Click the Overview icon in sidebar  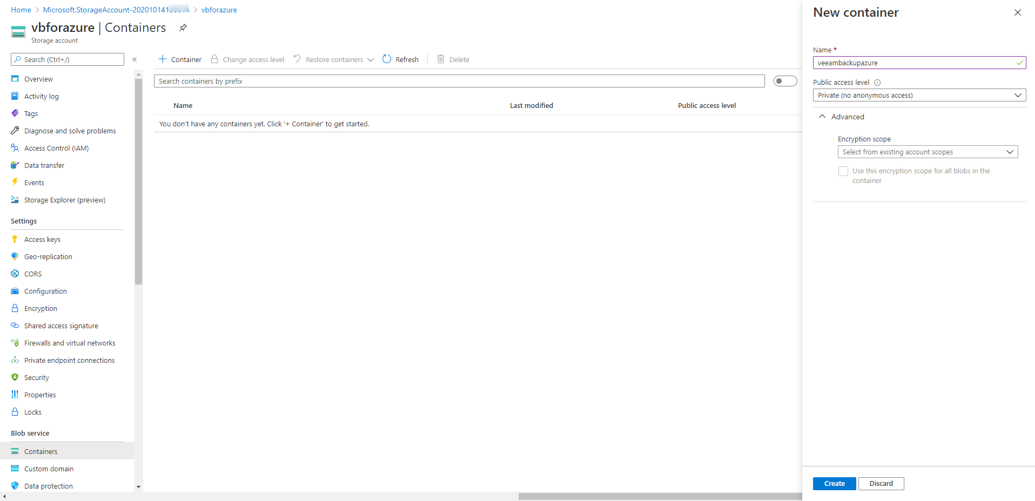point(15,79)
